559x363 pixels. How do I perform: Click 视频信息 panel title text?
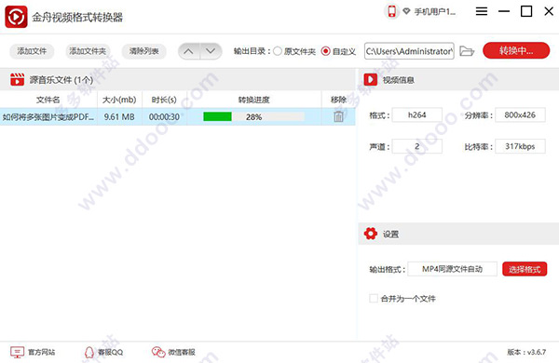398,80
